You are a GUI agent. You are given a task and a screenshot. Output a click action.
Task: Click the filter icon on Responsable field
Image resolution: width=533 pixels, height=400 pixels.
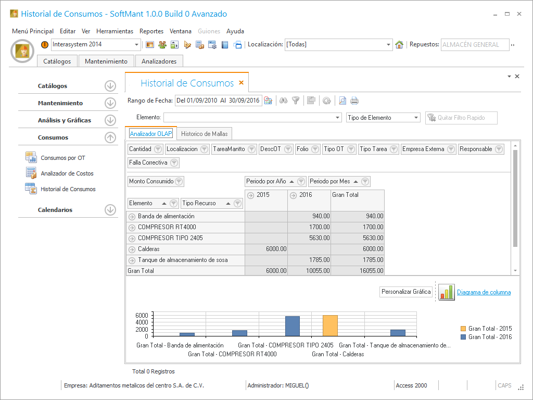tap(499, 149)
